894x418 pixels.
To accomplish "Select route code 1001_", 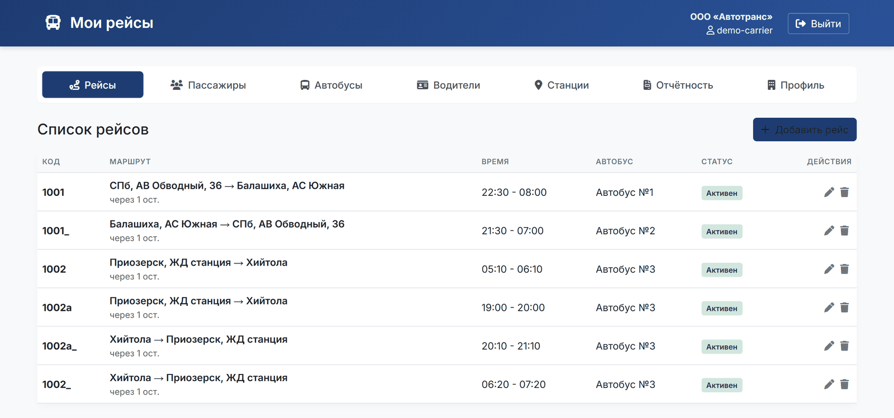I will (x=56, y=230).
